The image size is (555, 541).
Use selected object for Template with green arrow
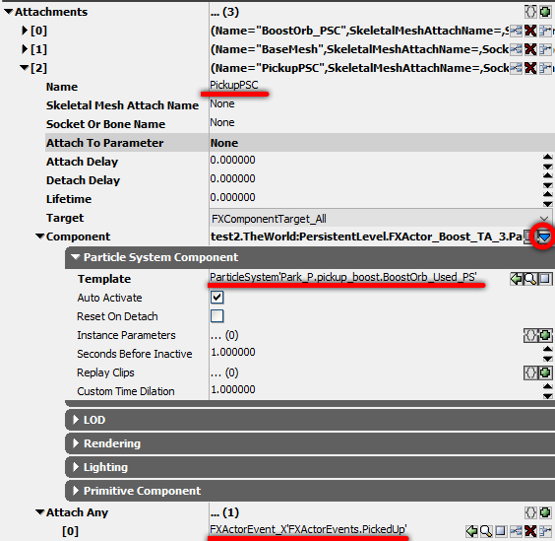point(516,279)
